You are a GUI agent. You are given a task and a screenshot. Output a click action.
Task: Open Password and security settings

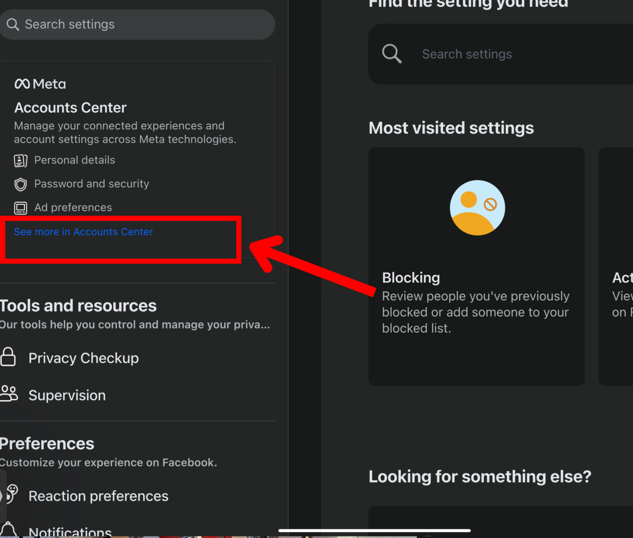pyautogui.click(x=92, y=184)
